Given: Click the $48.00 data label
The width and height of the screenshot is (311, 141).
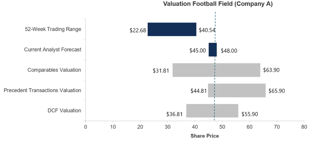Looking at the screenshot, I should click(229, 51).
